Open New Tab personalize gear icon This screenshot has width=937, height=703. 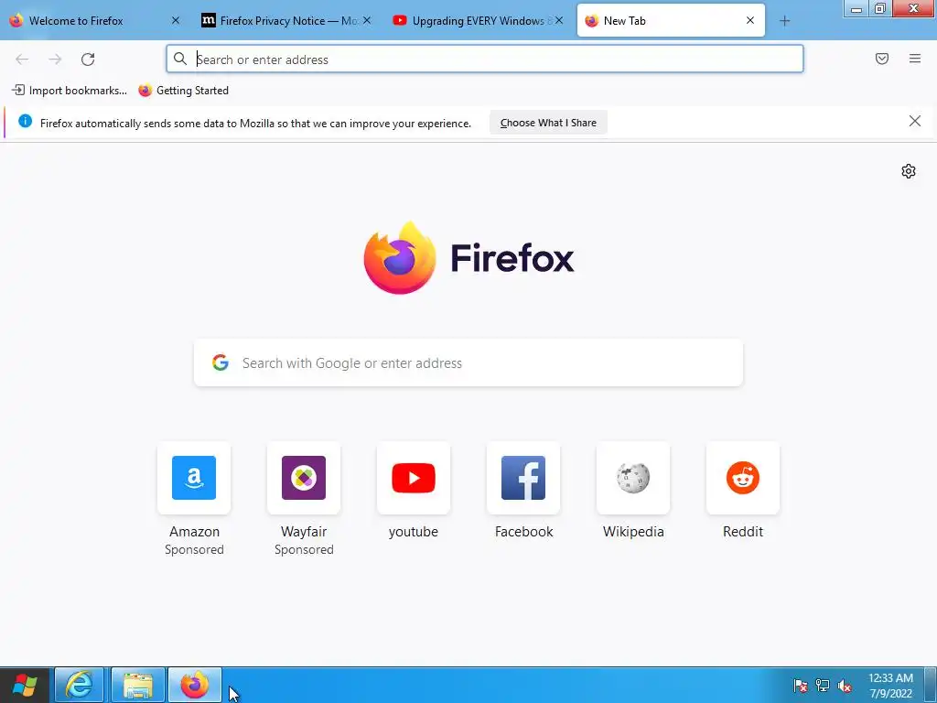909,171
